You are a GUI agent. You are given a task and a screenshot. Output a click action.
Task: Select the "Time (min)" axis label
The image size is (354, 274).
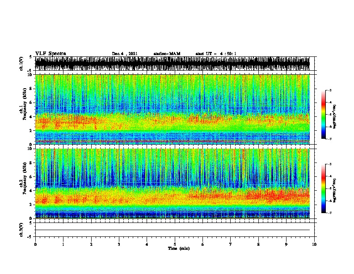click(x=179, y=248)
